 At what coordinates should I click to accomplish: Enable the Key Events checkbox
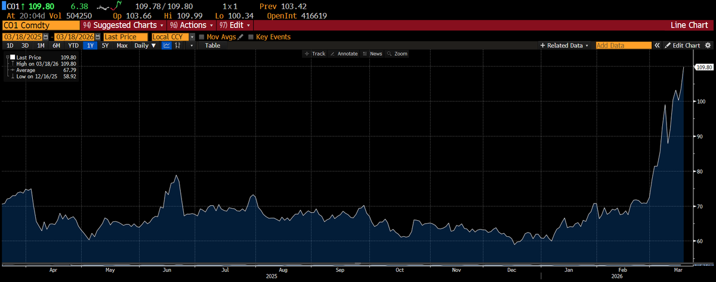point(251,37)
